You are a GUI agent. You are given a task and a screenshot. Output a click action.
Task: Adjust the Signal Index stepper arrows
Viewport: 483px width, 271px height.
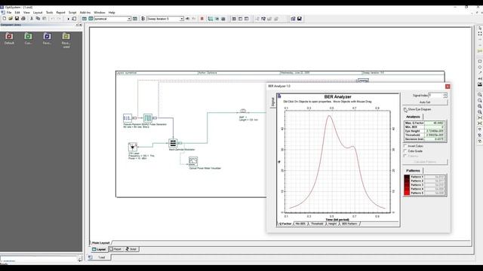tap(445, 96)
